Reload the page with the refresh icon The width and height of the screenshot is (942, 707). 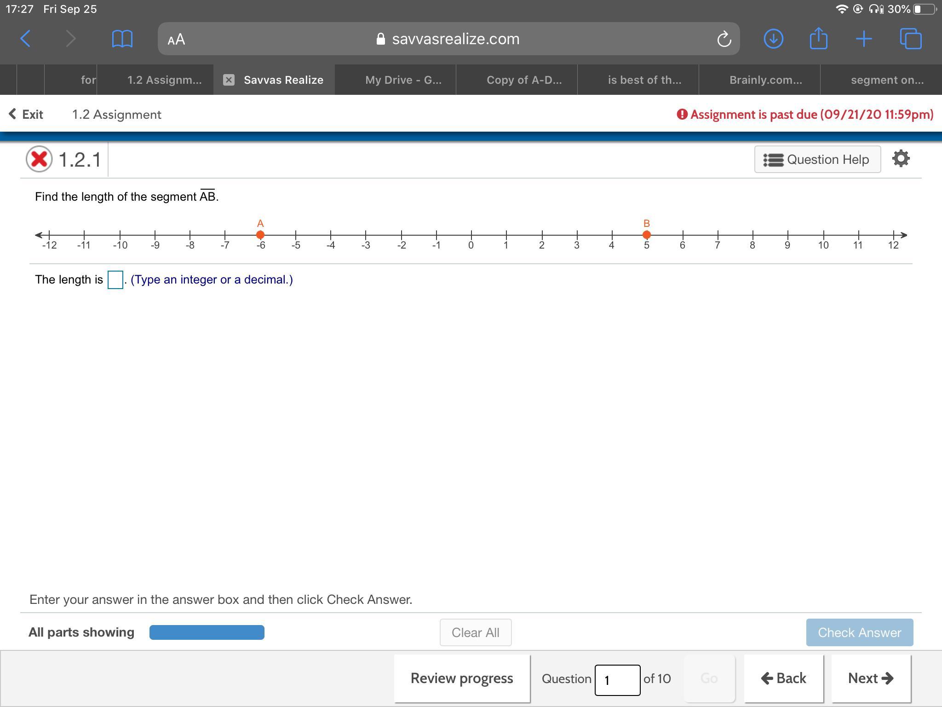[x=724, y=39]
